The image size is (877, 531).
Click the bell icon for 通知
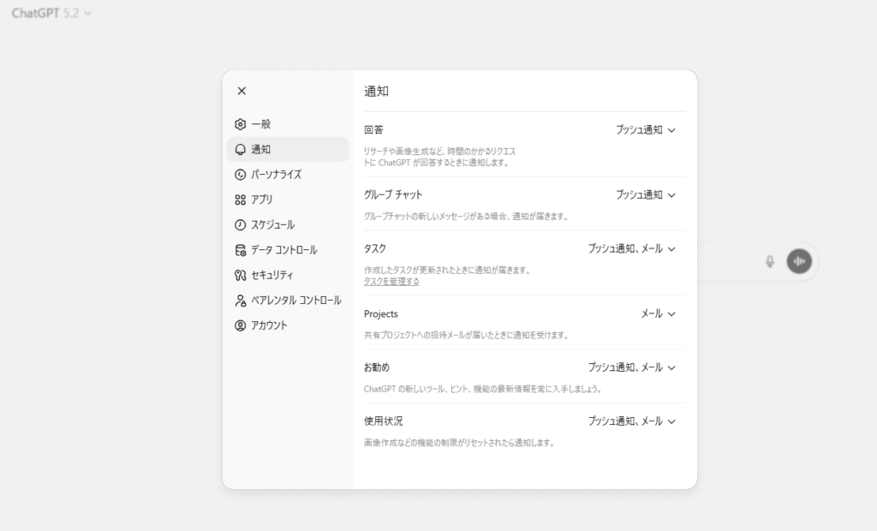(240, 150)
